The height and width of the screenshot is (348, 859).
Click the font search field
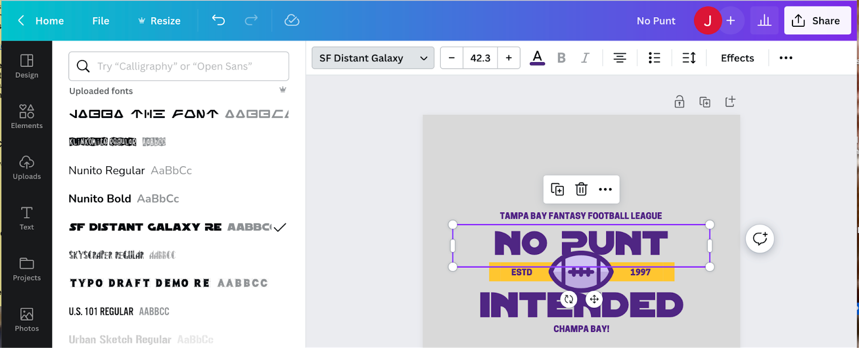179,66
